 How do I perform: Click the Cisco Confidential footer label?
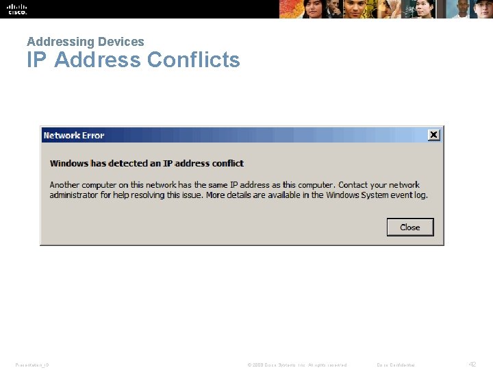(396, 365)
